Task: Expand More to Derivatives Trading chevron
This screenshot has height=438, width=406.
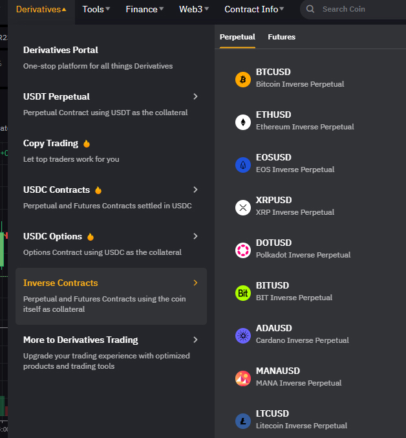Action: (x=195, y=340)
